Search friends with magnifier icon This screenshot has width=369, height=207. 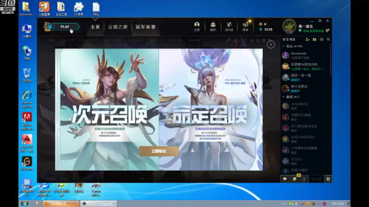point(328,40)
